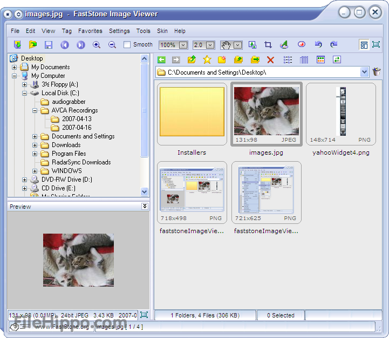
Task: Select the images.jpg thumbnail
Action: click(267, 114)
